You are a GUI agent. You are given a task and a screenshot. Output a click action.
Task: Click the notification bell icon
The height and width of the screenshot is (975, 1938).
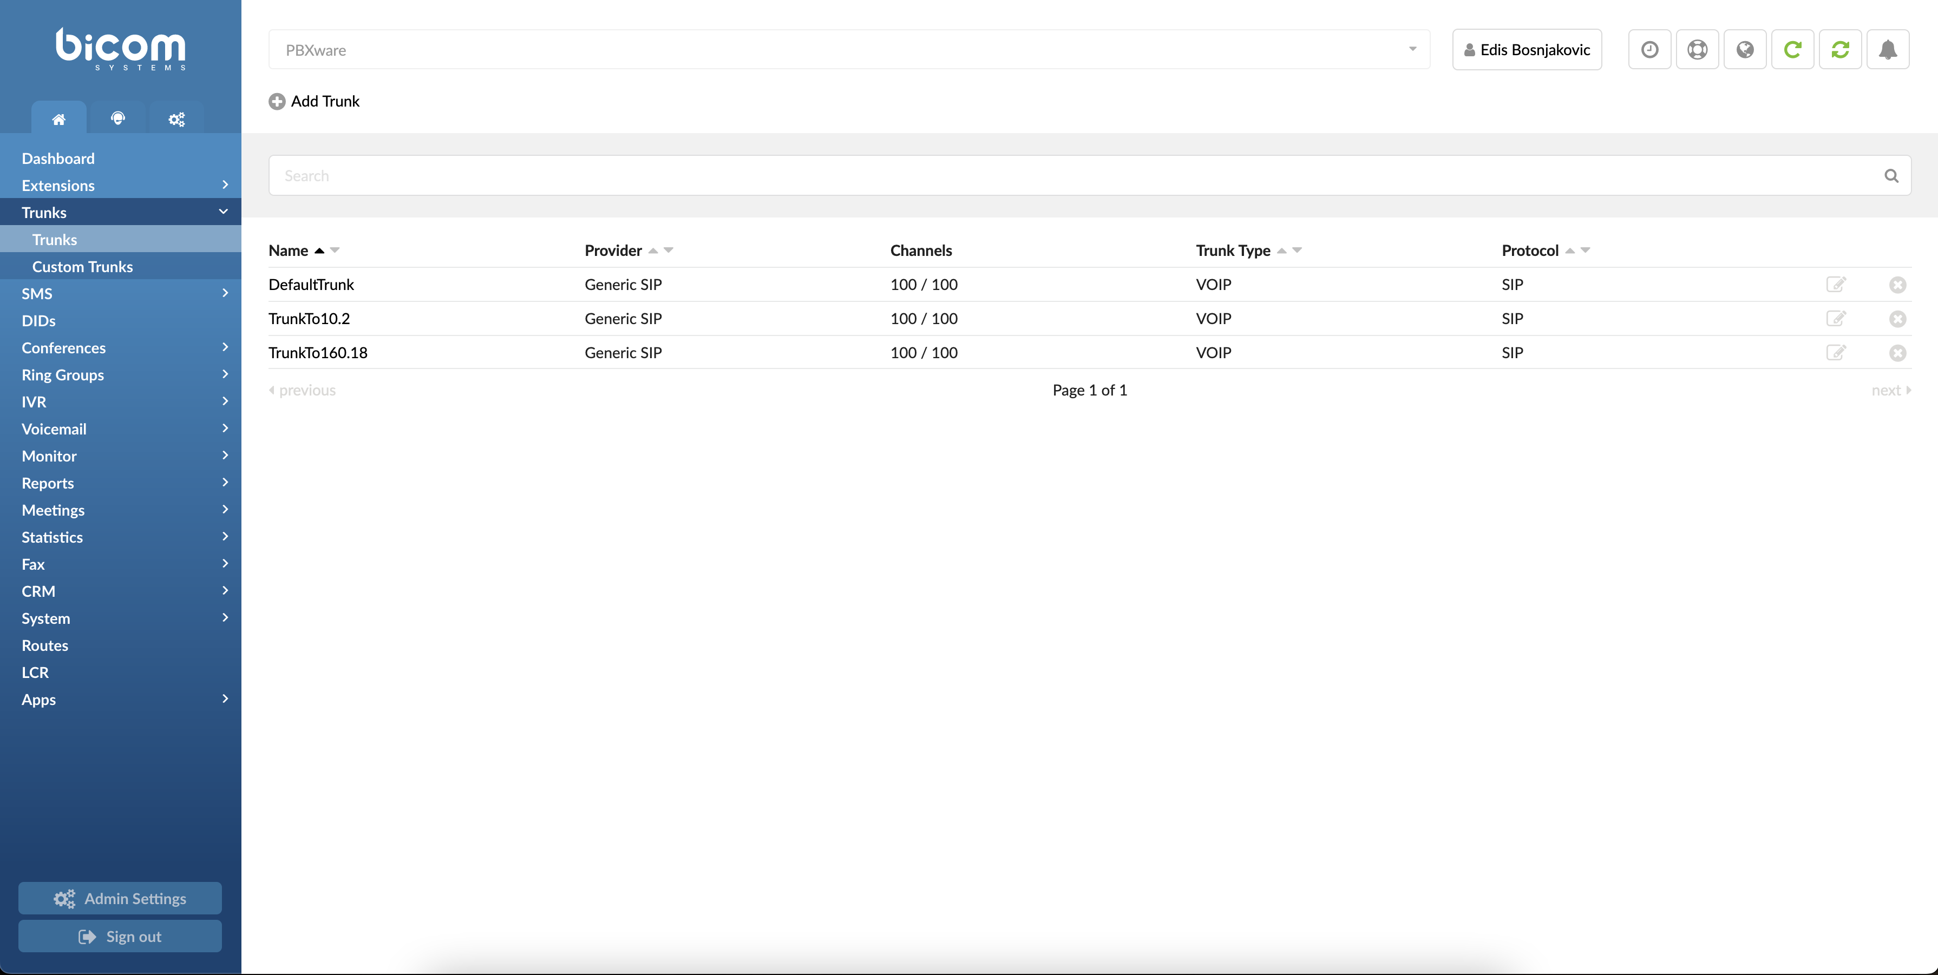click(x=1888, y=49)
